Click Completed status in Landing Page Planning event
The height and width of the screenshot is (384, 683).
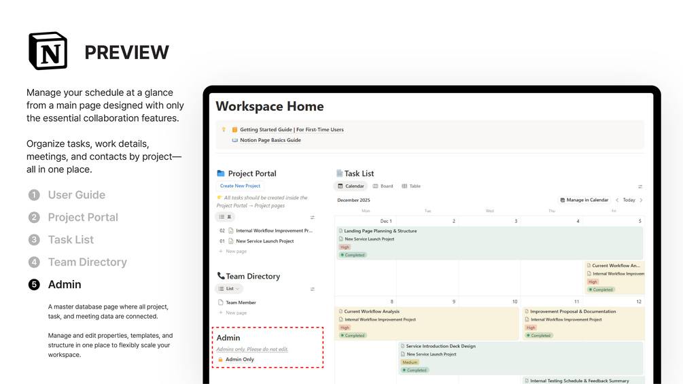pos(353,255)
